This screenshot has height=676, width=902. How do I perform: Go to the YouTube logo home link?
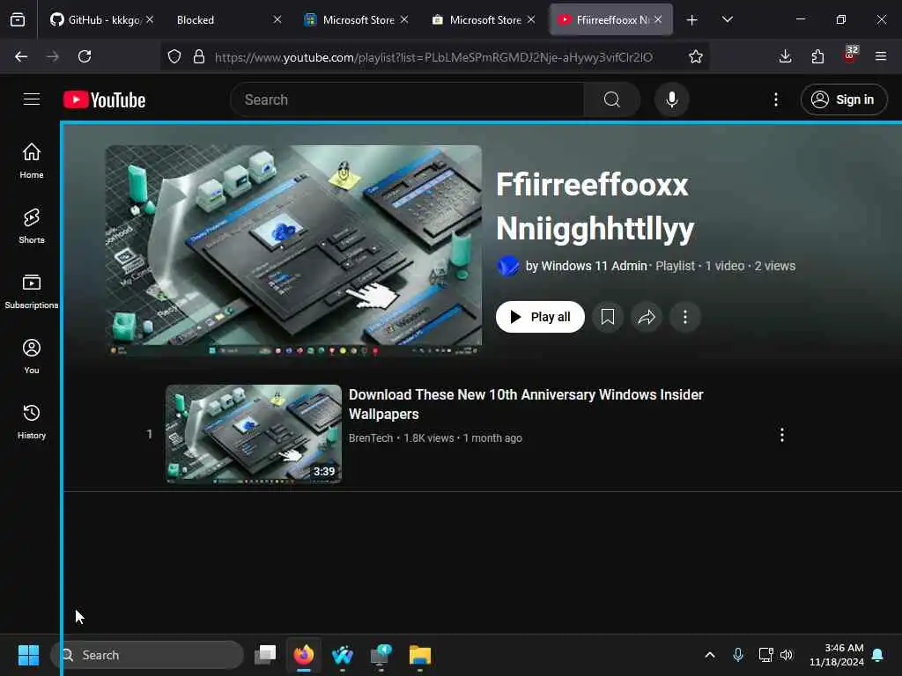pyautogui.click(x=104, y=99)
